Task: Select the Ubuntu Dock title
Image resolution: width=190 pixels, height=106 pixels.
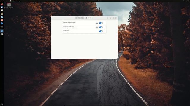Action: [x=66, y=31]
